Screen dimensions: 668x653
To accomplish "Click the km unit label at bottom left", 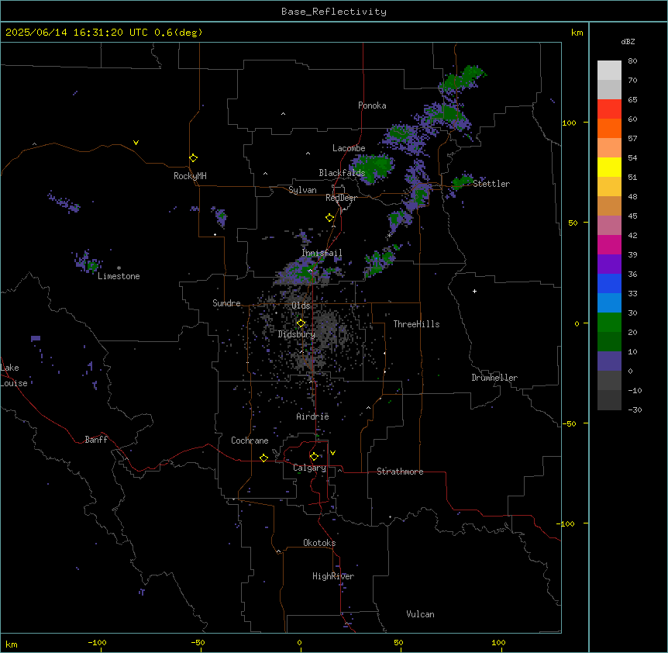I will pyautogui.click(x=12, y=644).
